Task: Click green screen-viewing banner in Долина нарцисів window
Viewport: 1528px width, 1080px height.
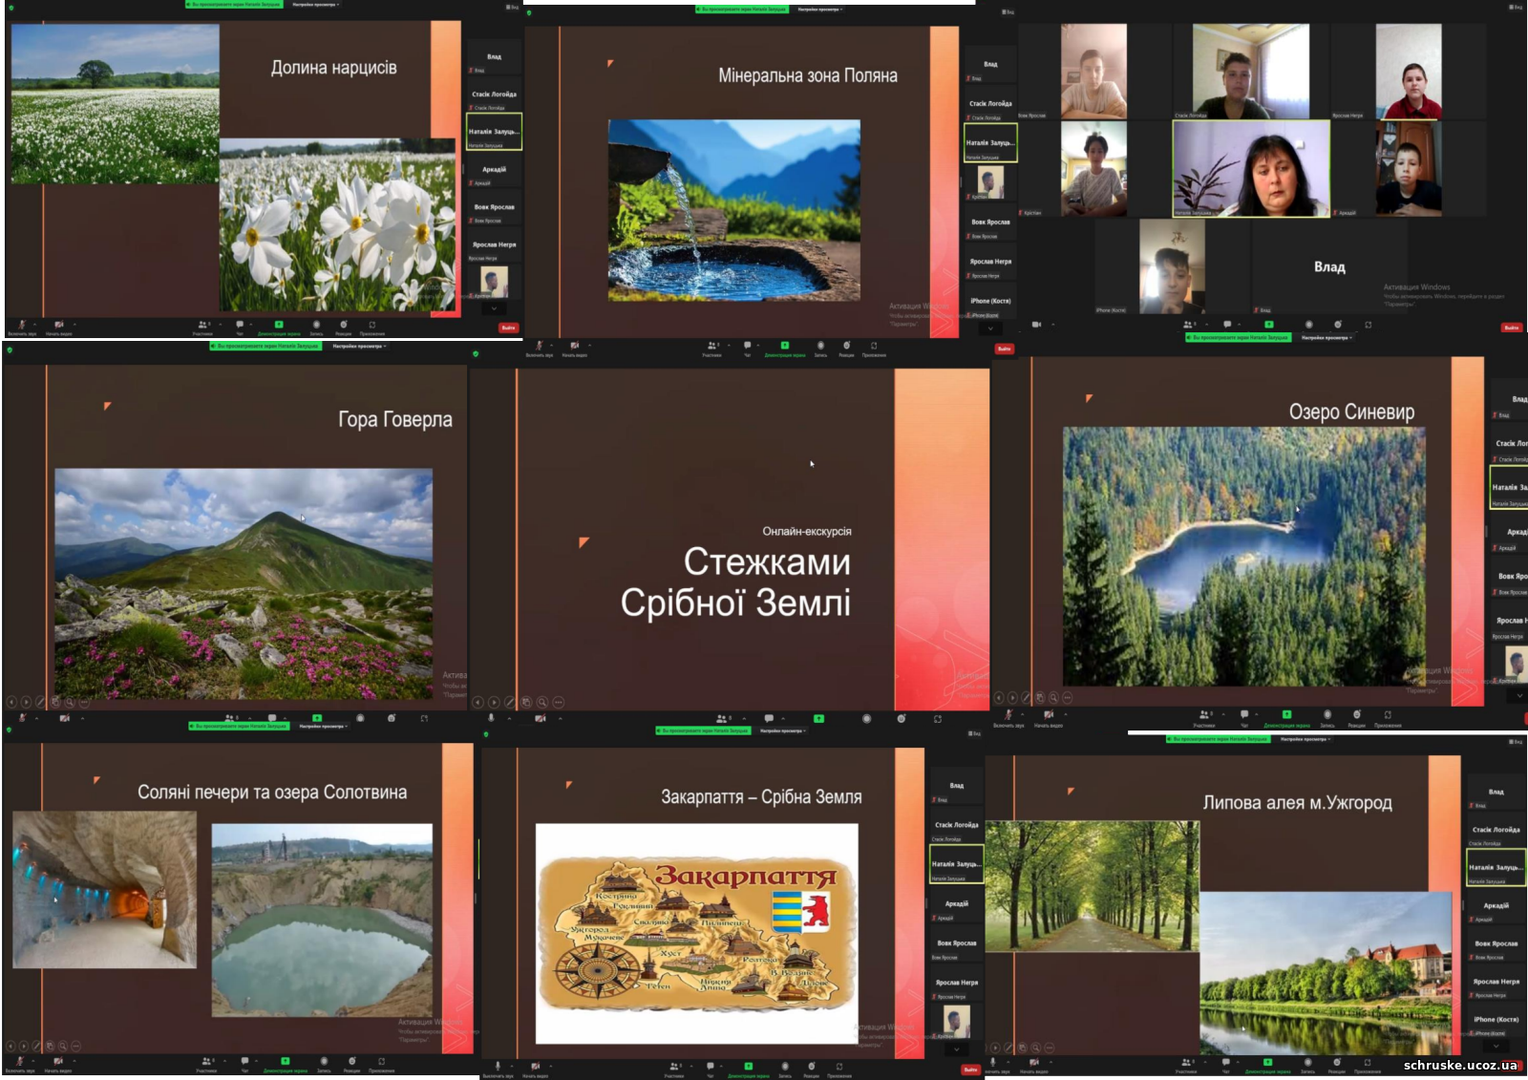Action: [x=234, y=4]
